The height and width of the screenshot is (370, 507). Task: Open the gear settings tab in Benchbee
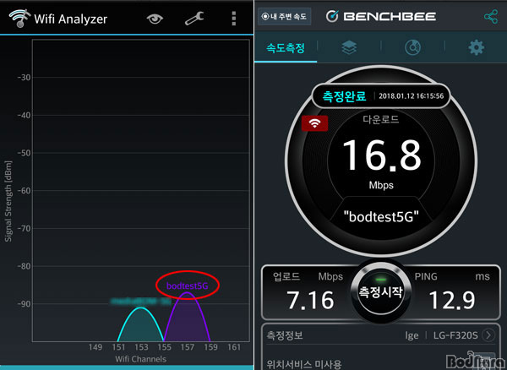(x=477, y=48)
